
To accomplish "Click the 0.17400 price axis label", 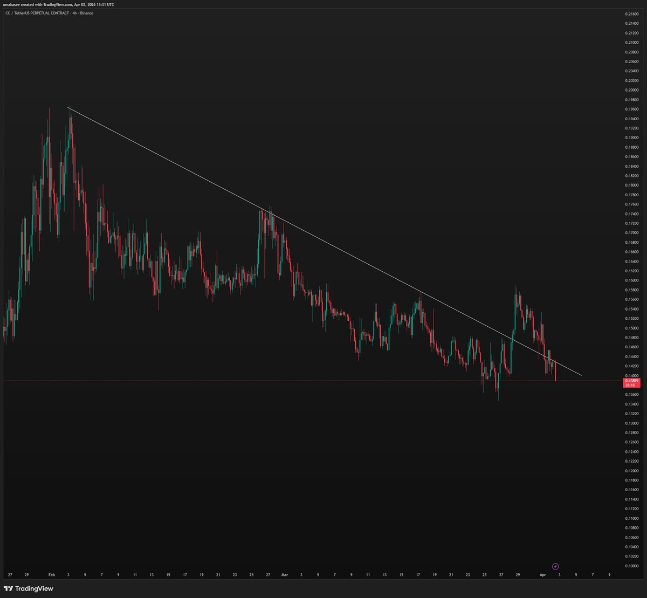I will (x=632, y=214).
